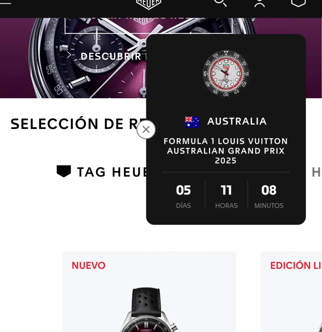This screenshot has height=332, width=322.
Task: Open the NUEVO Carrera watch product card
Action: click(x=149, y=292)
